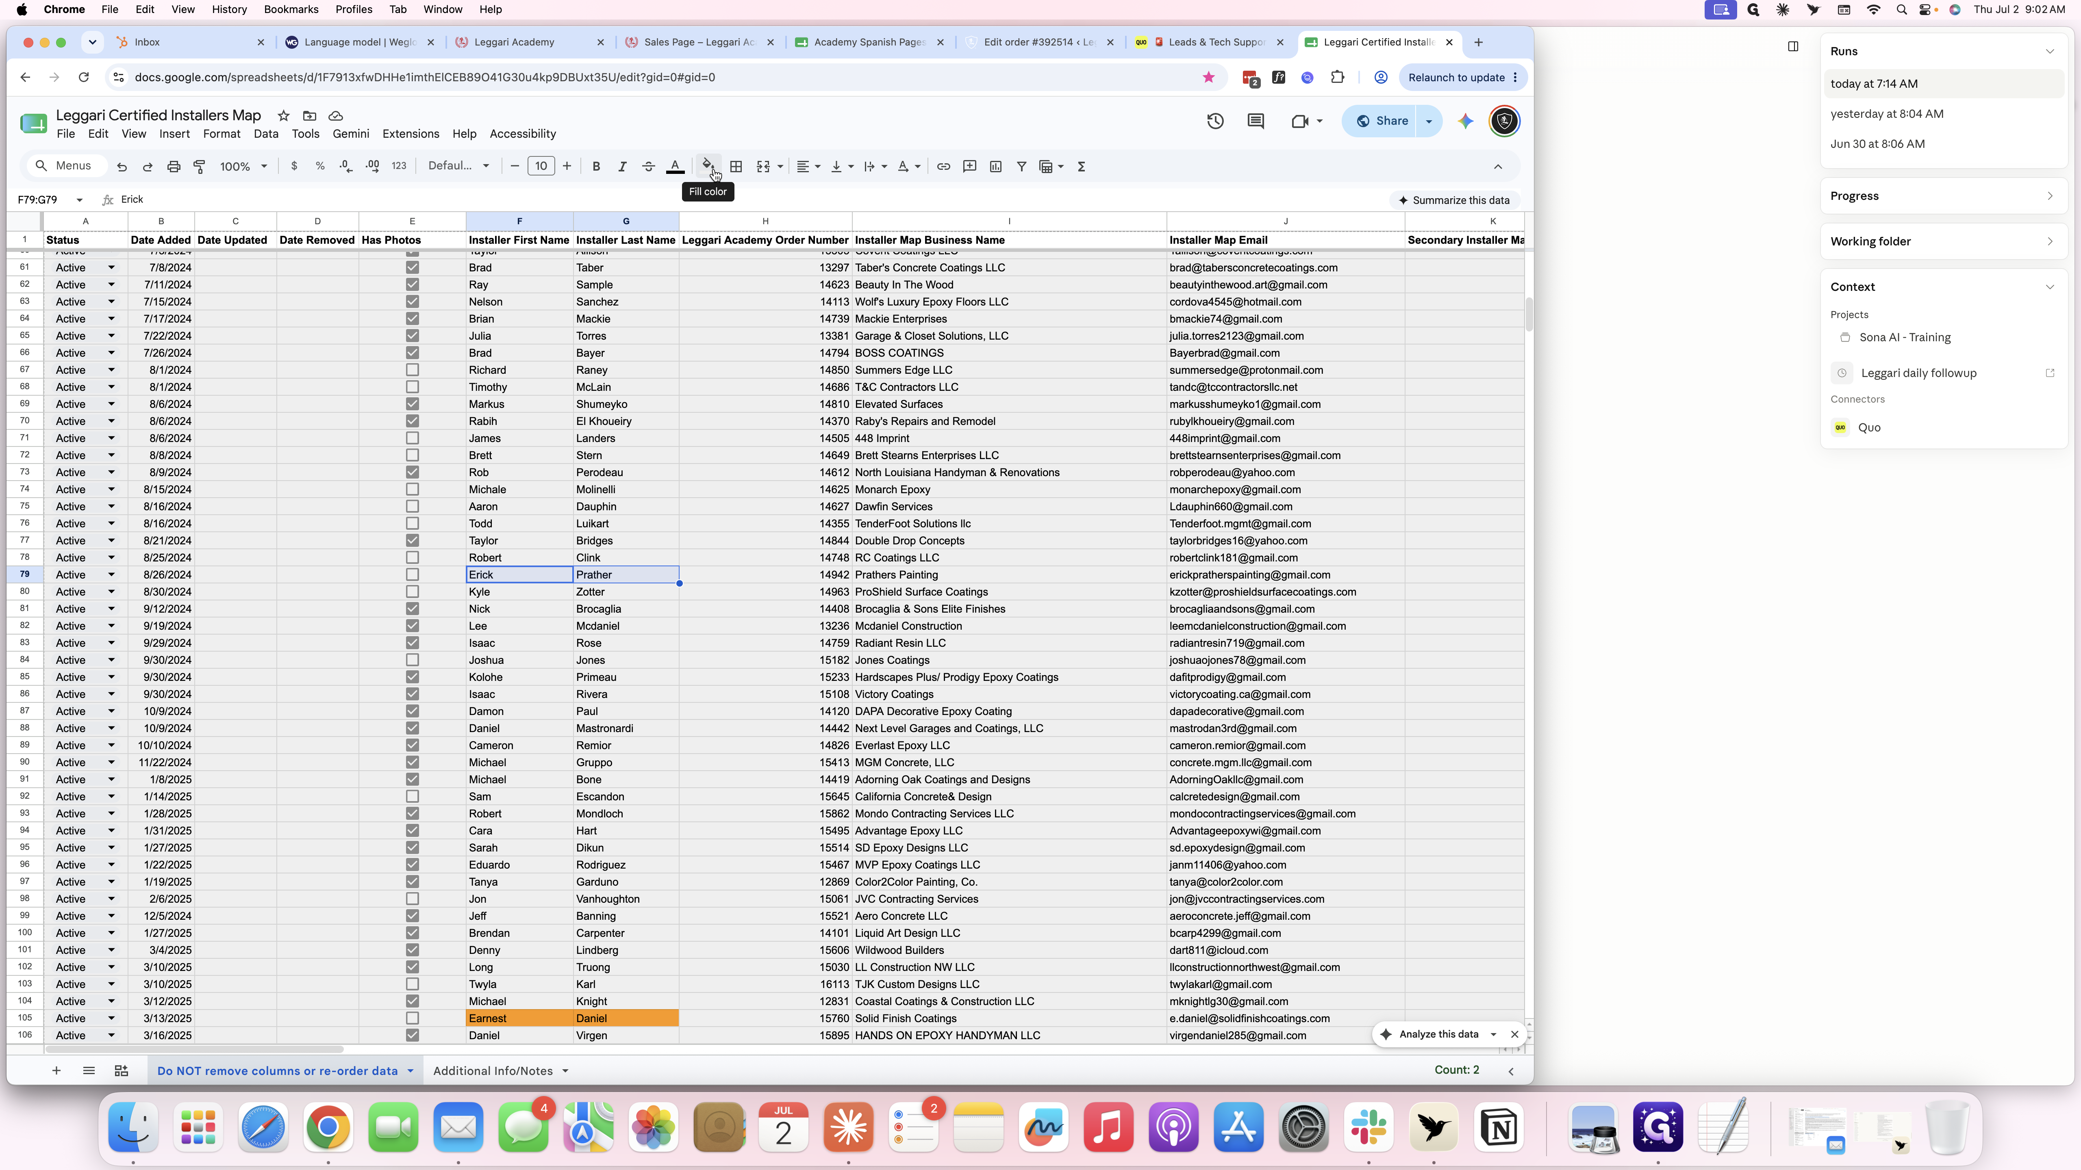Toggle italic formatting
Image resolution: width=2081 pixels, height=1170 pixels.
622,166
